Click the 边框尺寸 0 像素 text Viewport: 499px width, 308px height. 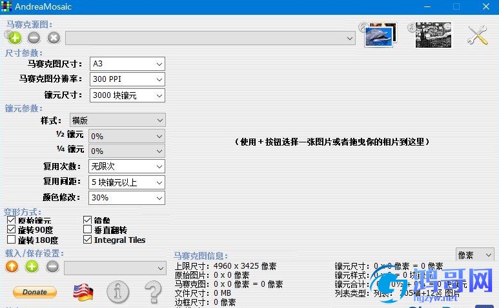point(205,302)
